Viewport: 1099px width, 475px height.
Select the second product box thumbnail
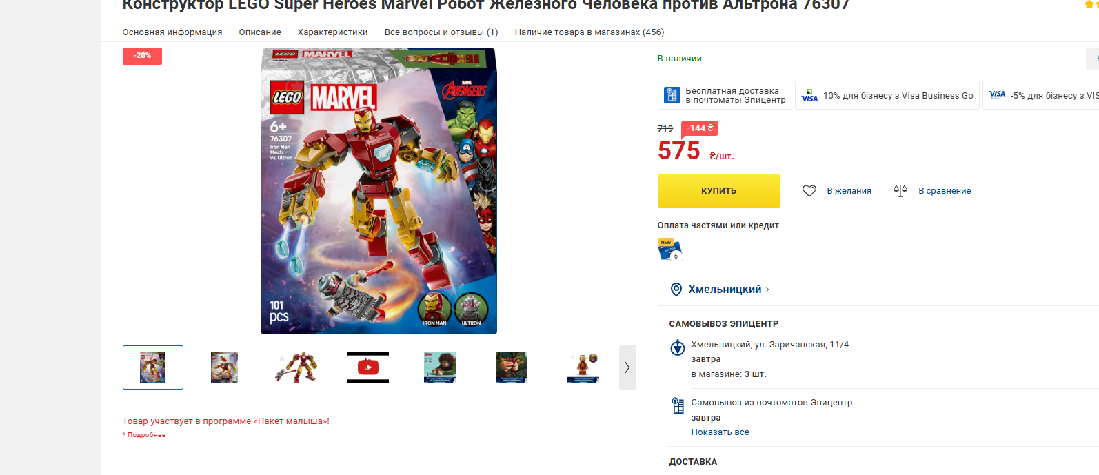pyautogui.click(x=225, y=367)
